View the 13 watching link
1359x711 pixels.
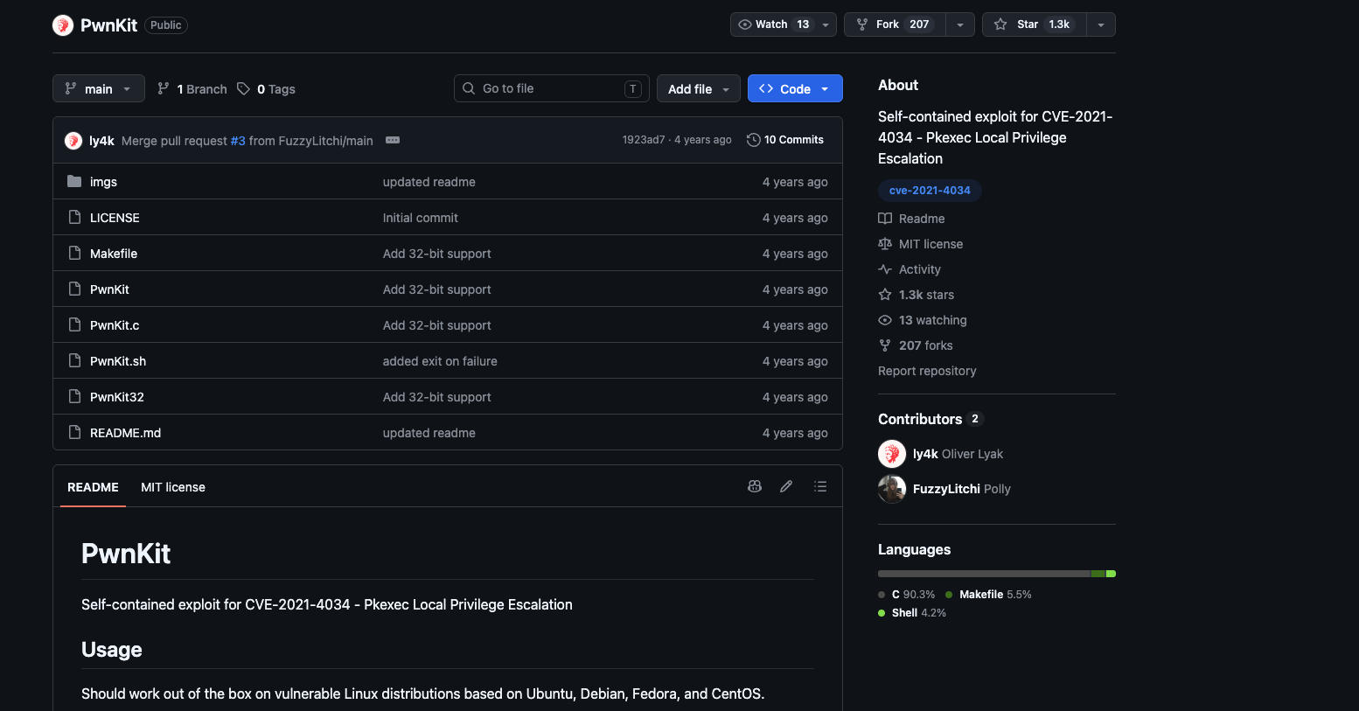[x=923, y=320]
